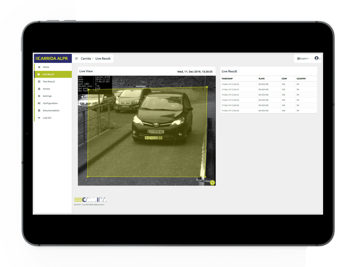The height and width of the screenshot is (267, 354).
Task: Open the English language dropdown
Action: (x=303, y=59)
